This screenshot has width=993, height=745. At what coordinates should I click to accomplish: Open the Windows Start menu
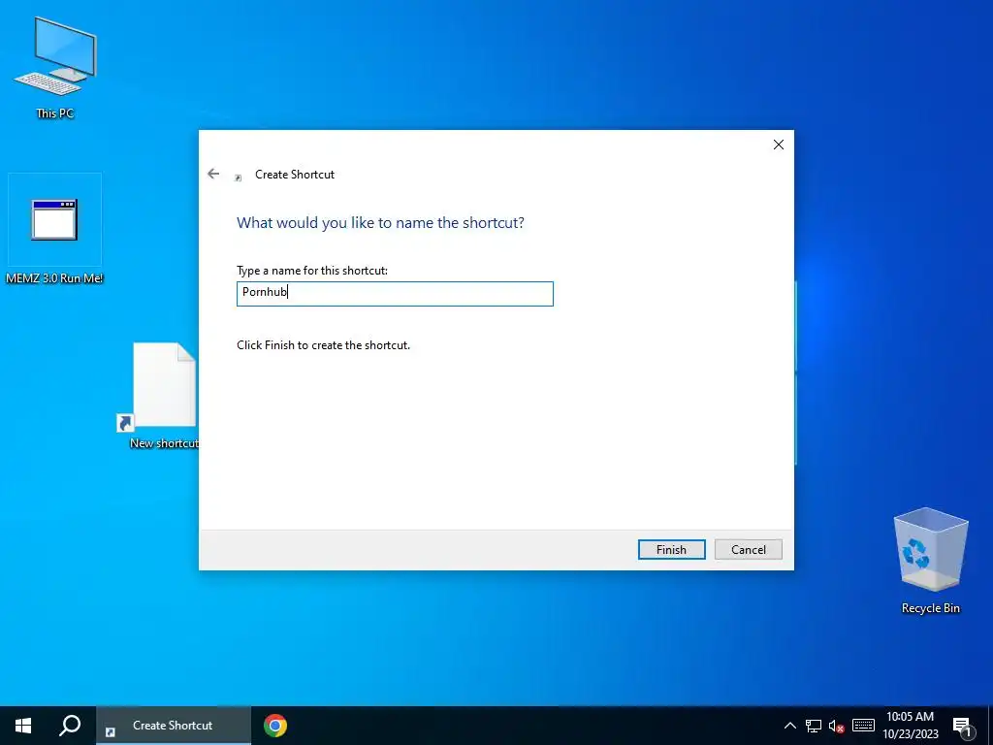point(23,726)
